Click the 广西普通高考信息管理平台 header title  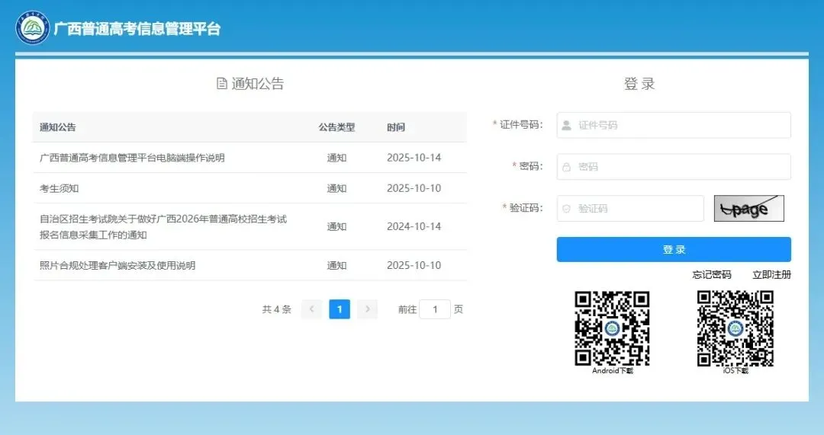[137, 28]
